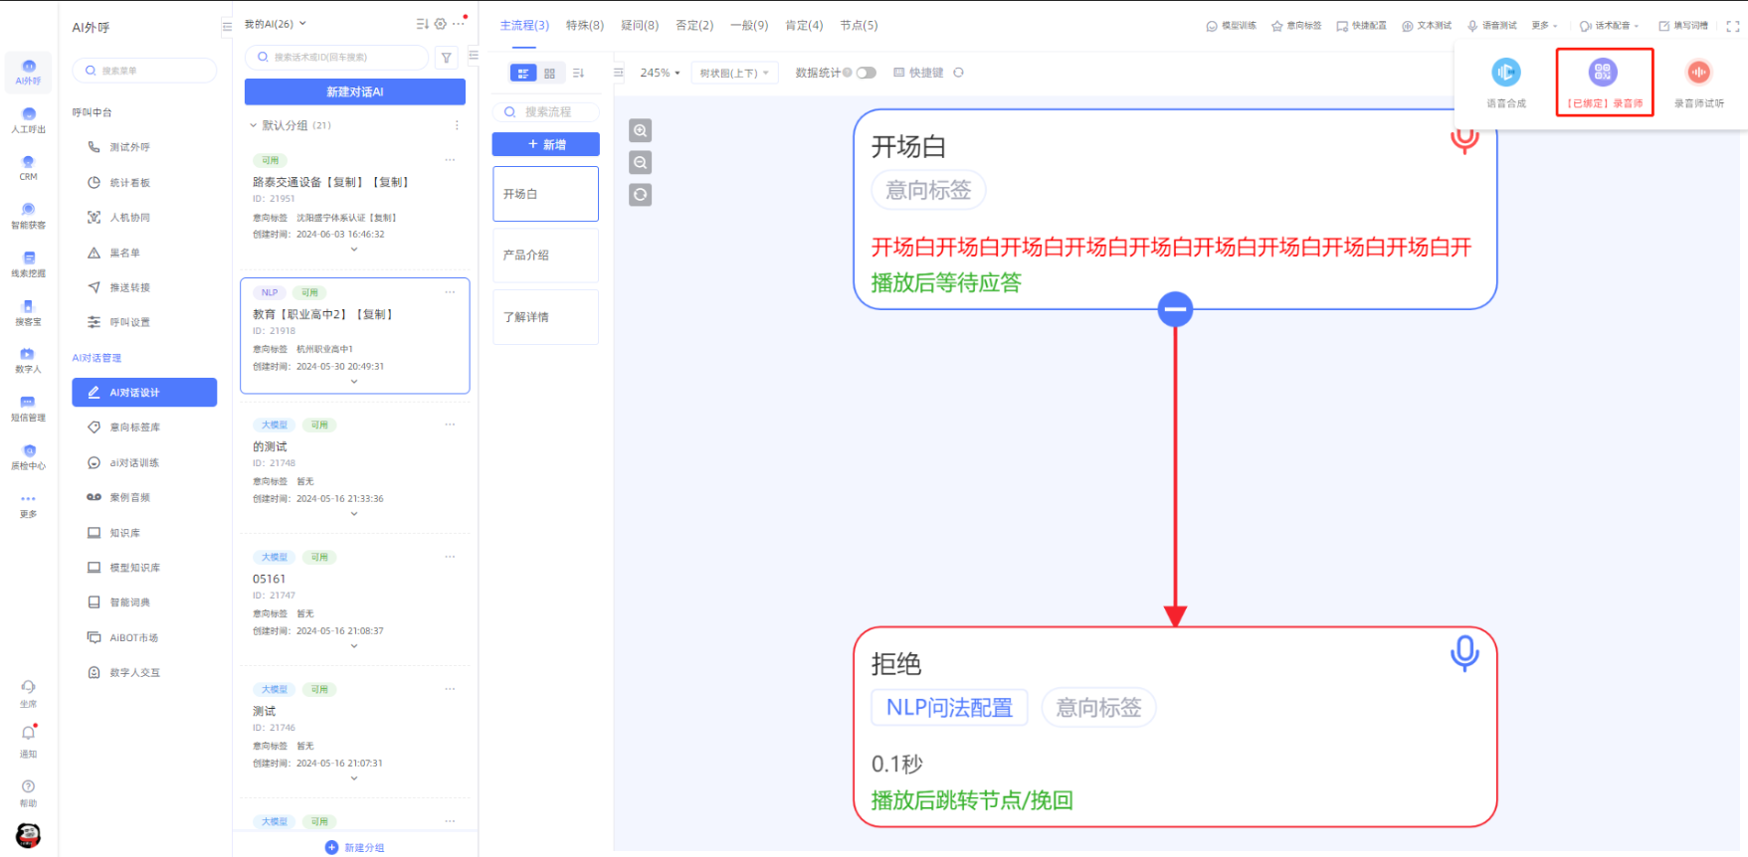Switch to the 节点(5) tab
The width and height of the screenshot is (1748, 857).
pos(859,25)
